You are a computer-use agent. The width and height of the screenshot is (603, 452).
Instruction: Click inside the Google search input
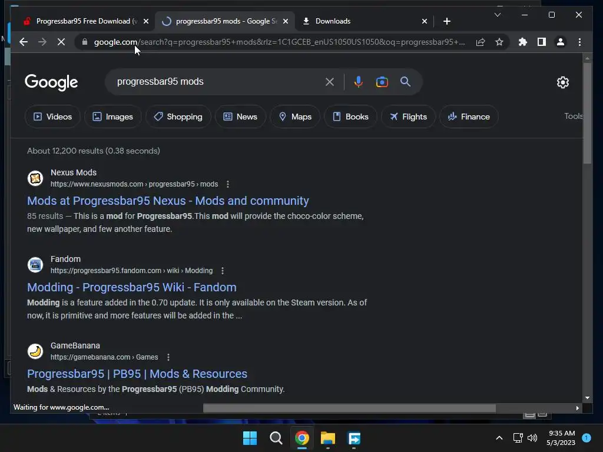216,81
